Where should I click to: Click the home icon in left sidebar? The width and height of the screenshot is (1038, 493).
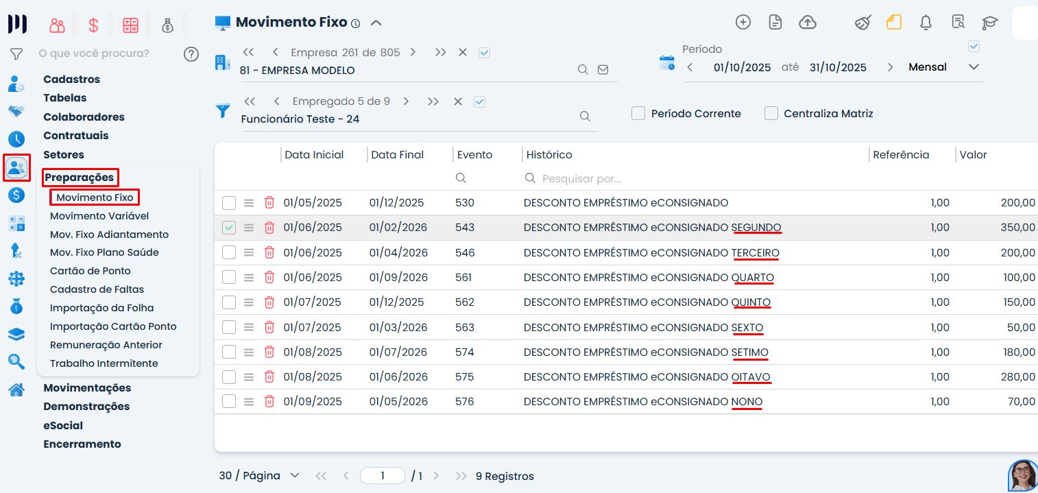click(16, 389)
